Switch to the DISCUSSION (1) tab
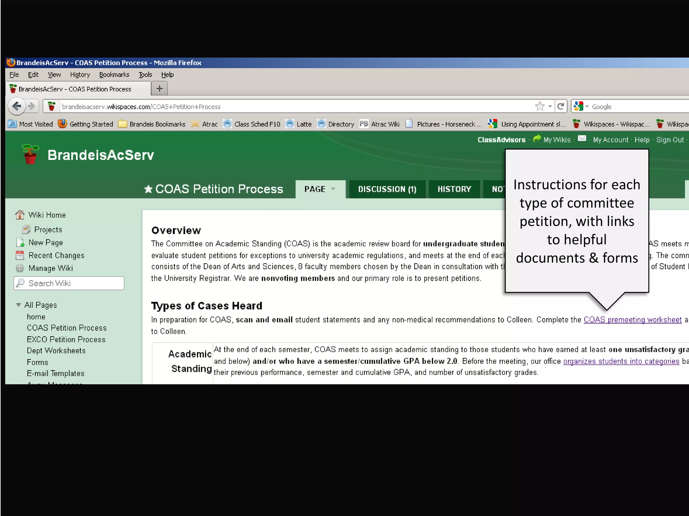Image resolution: width=689 pixels, height=516 pixels. 387,189
